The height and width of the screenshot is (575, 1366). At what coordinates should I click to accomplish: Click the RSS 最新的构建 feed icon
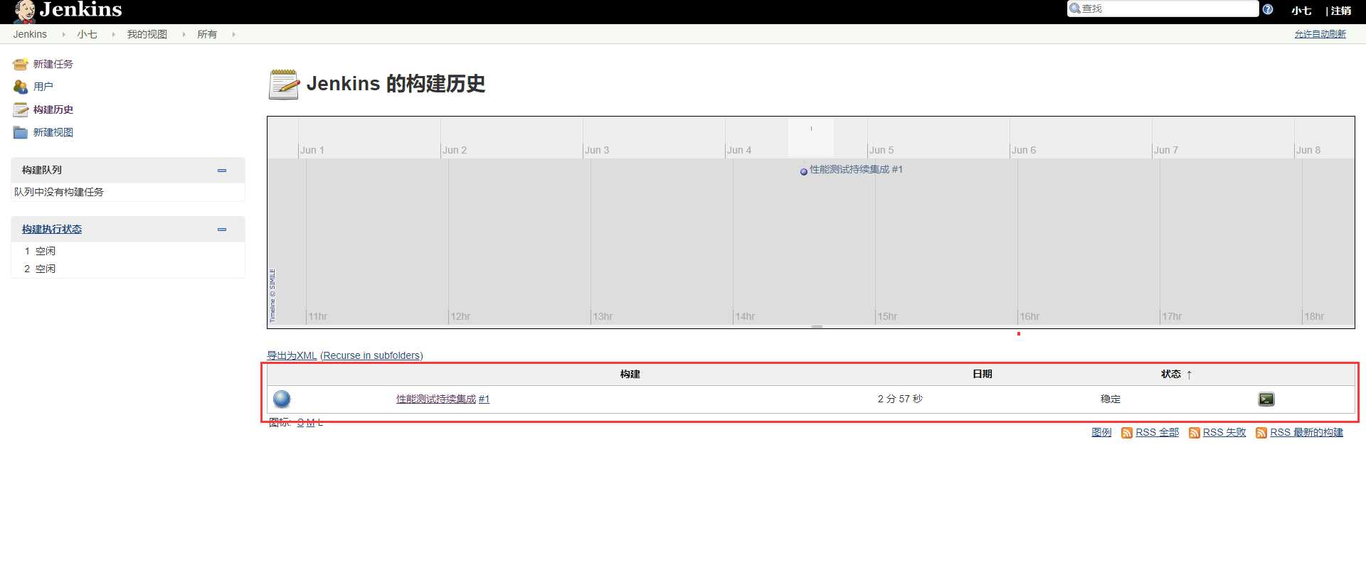(1261, 433)
